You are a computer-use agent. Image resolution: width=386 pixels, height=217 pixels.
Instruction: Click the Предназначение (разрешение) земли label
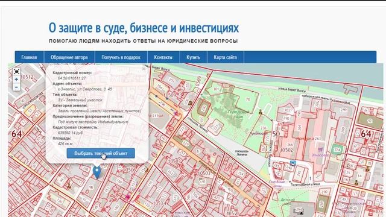88,116
